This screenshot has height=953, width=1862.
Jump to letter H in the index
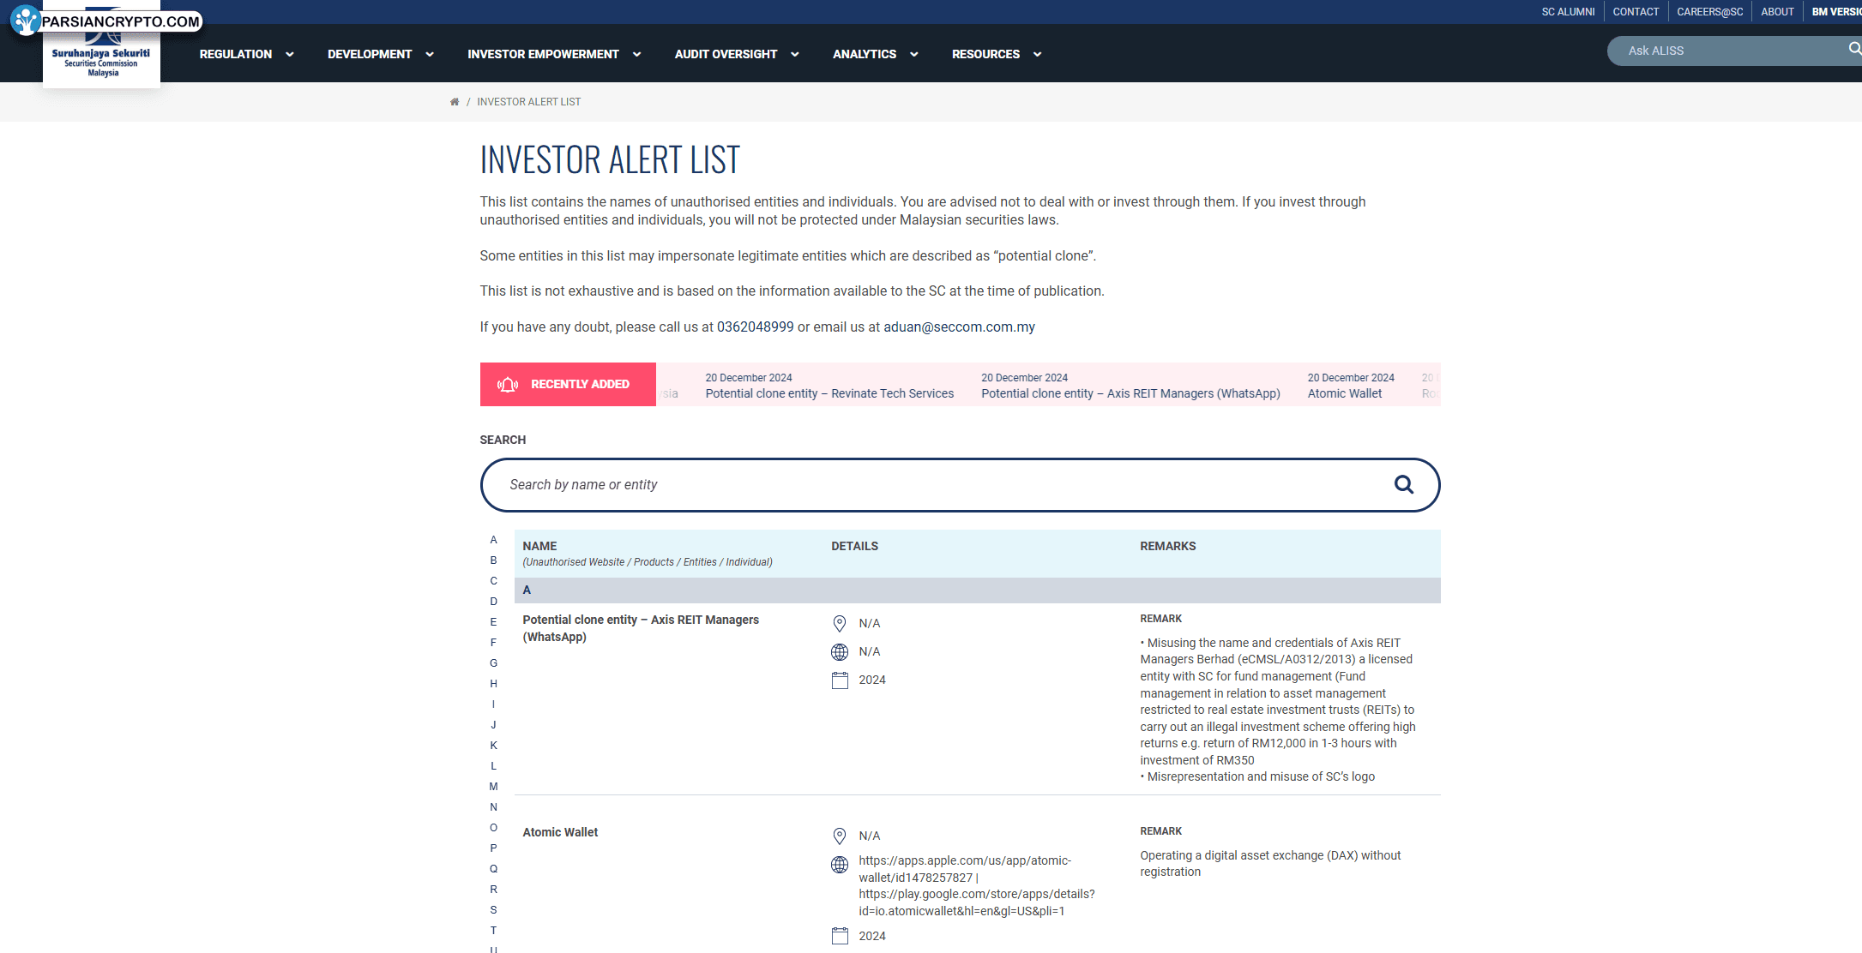[x=493, y=684]
